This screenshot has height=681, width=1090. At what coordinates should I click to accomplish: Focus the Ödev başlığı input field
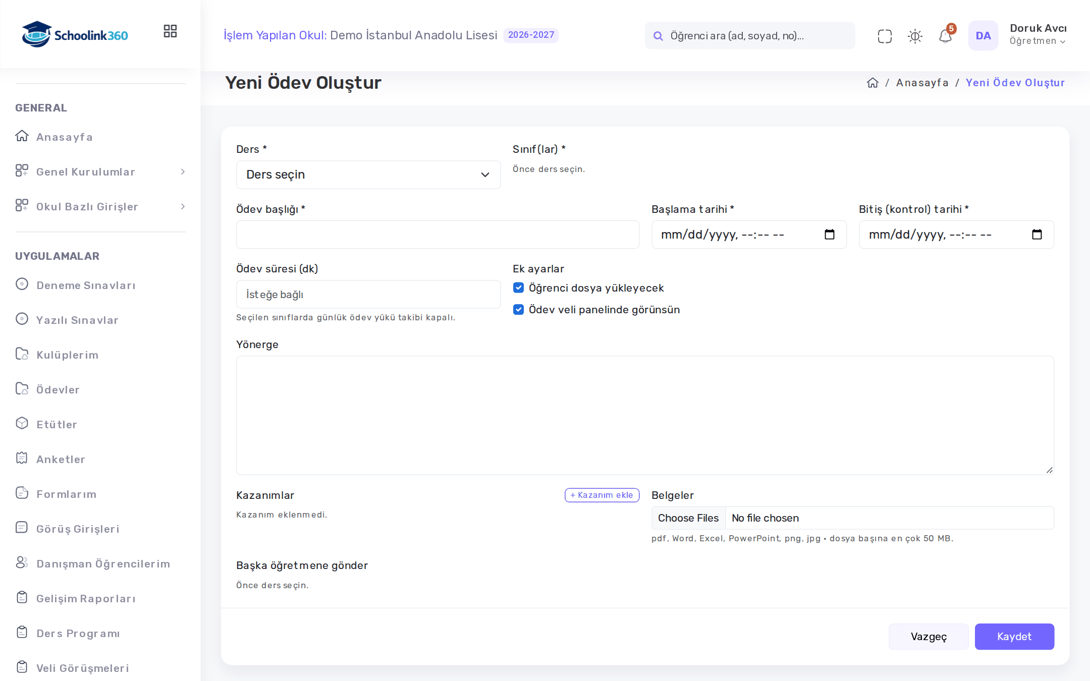point(438,235)
